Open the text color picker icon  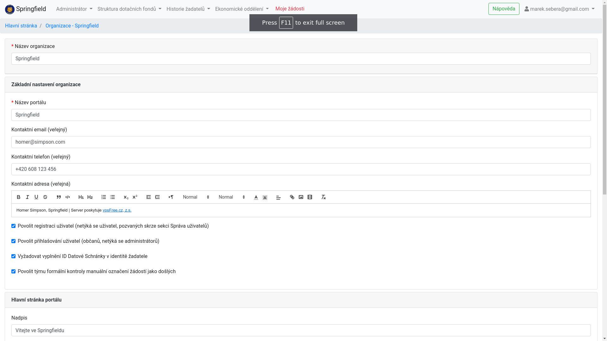256,197
